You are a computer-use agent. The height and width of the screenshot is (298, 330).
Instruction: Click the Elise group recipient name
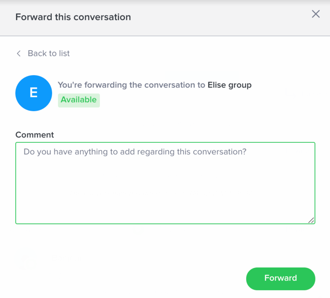tap(229, 85)
